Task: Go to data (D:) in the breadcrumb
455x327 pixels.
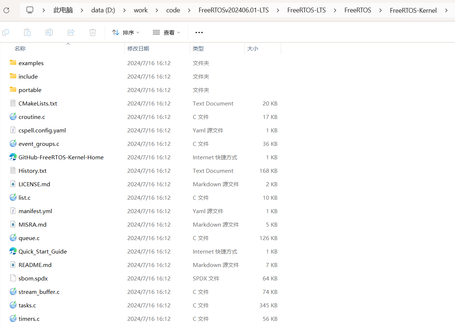Action: (x=103, y=10)
